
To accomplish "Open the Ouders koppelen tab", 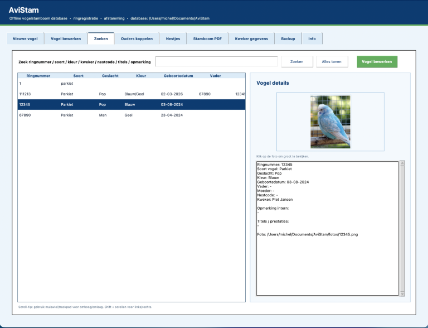I will tap(137, 38).
